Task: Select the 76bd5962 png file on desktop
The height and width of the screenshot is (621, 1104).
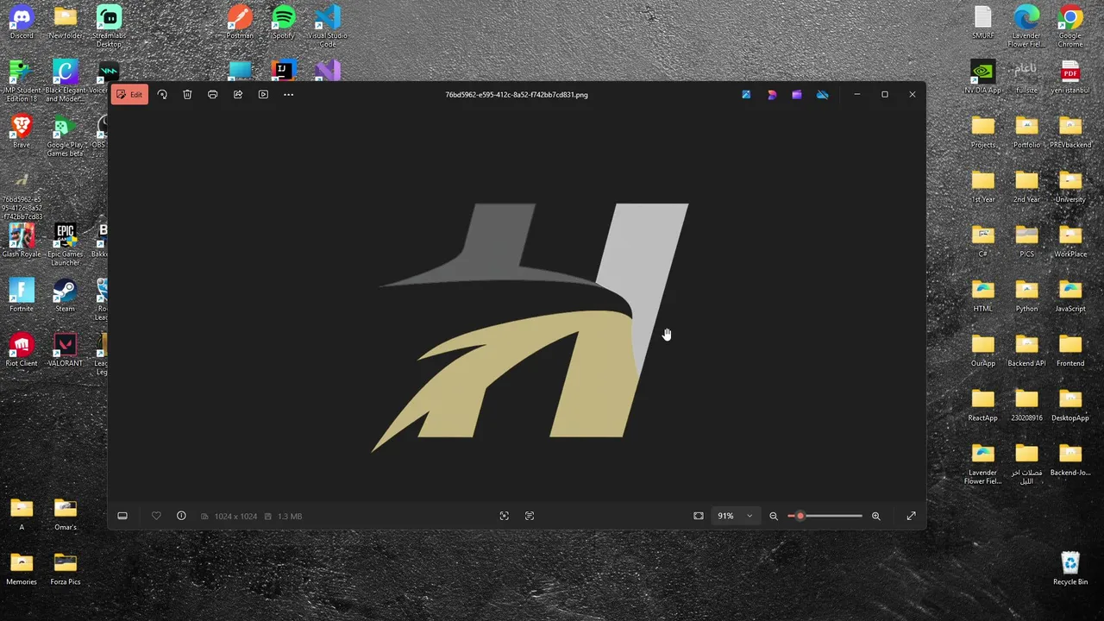Action: 22,195
